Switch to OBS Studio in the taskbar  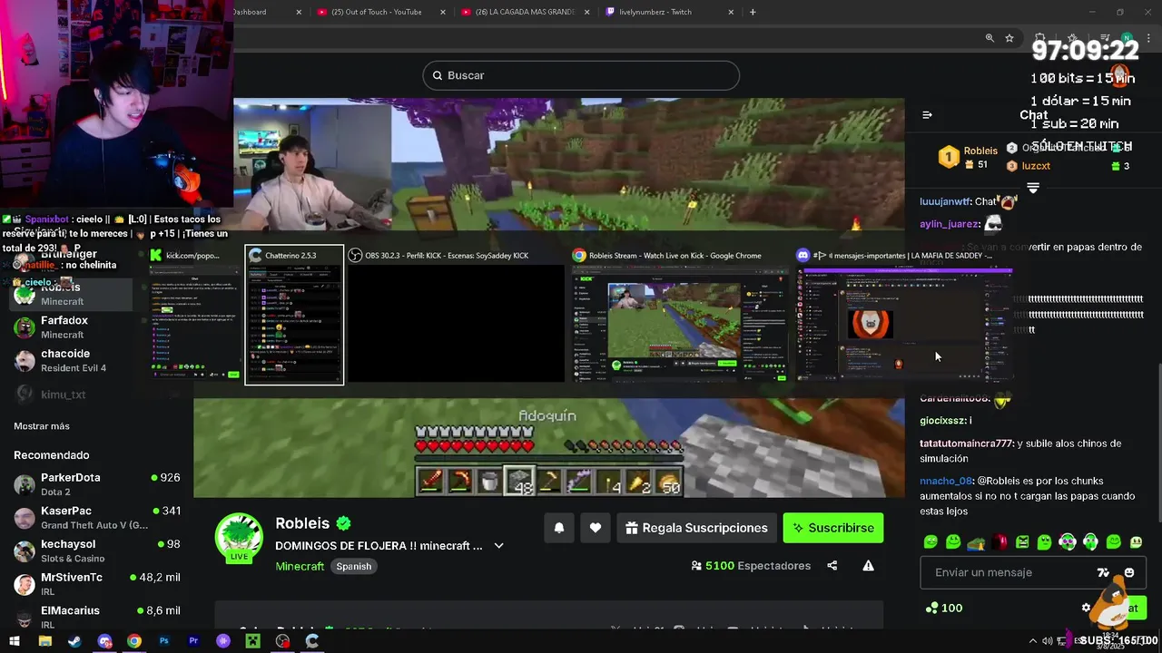tap(283, 641)
